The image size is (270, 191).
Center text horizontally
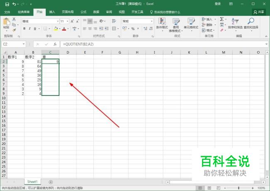click(90, 29)
